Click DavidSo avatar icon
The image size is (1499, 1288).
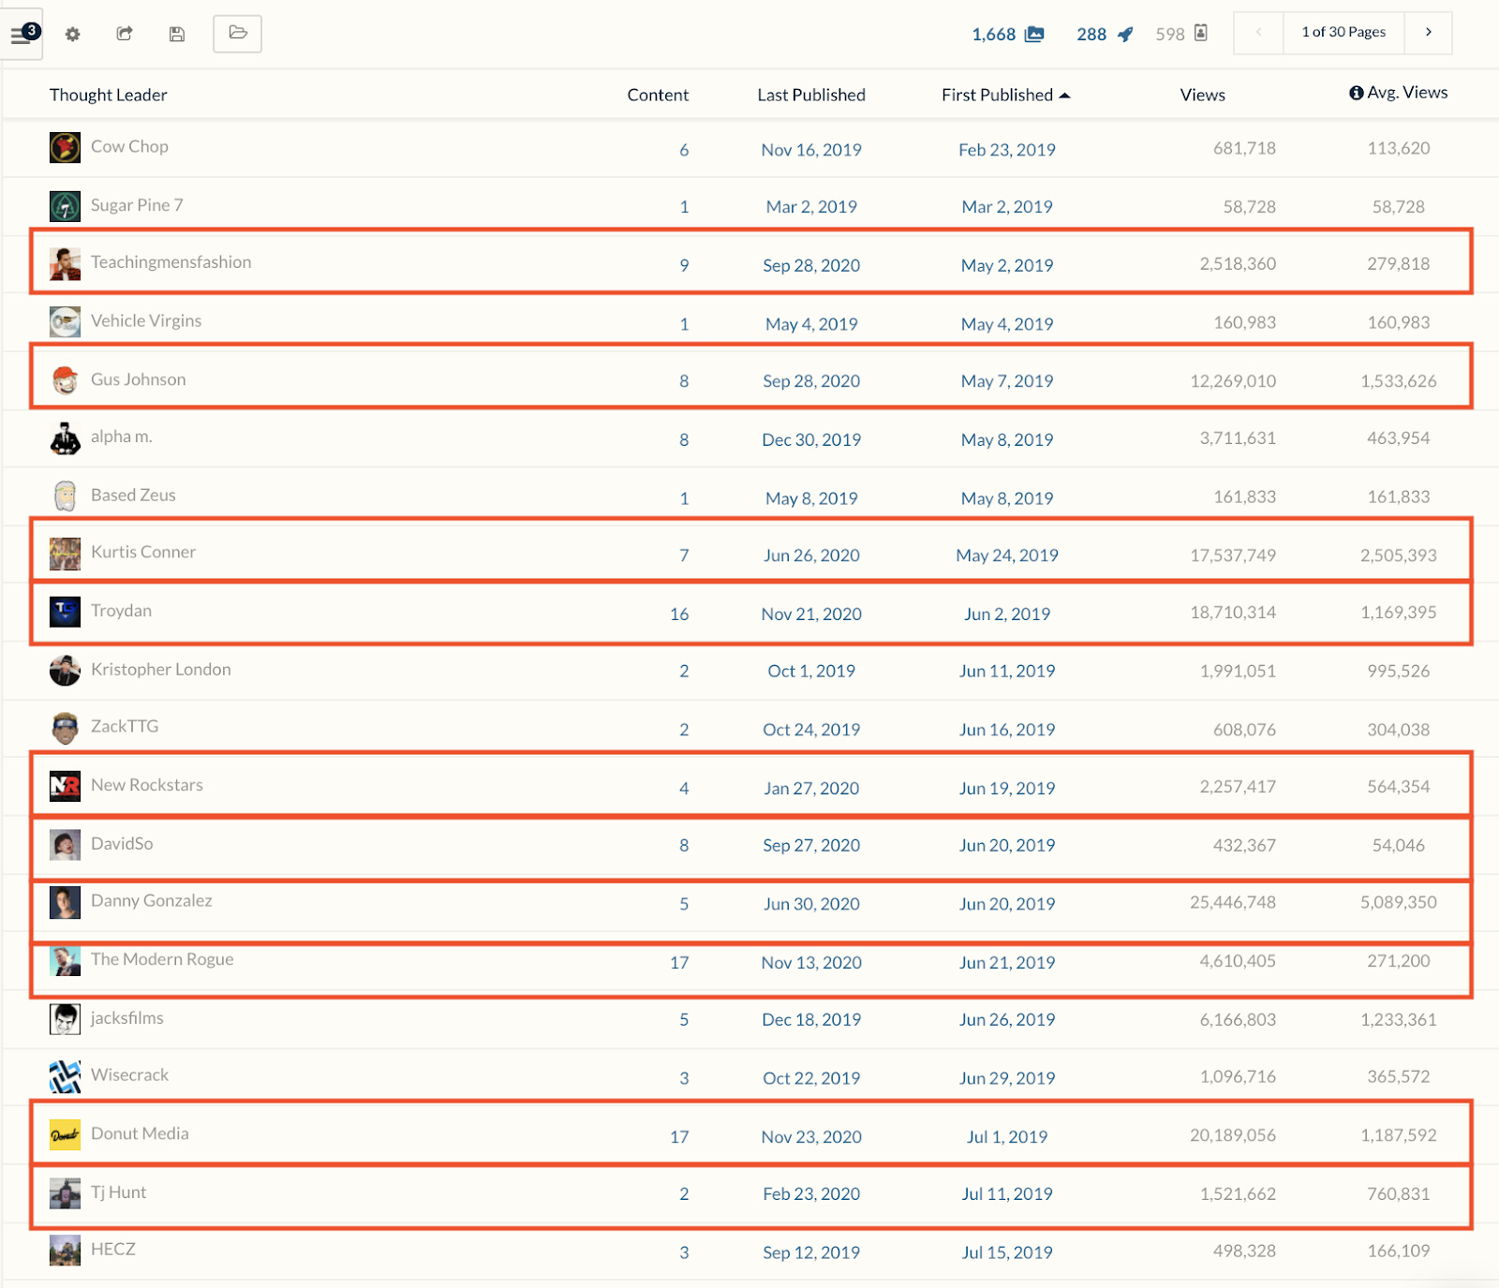(65, 845)
